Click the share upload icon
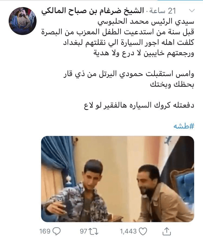Image resolution: width=203 pixels, height=237 pixels. 166,231
